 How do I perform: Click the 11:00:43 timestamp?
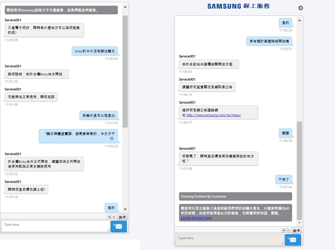111,59
